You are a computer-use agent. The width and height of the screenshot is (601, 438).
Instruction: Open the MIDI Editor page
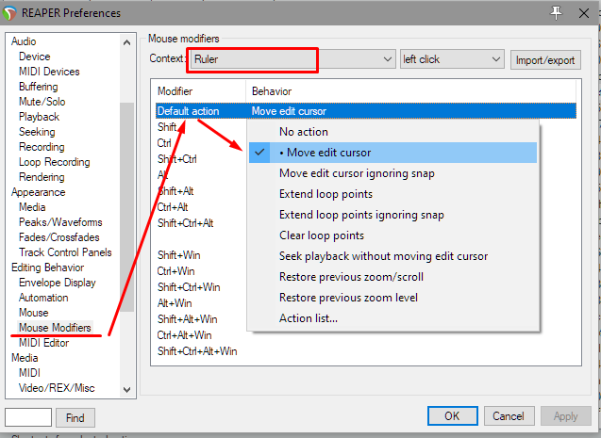coord(43,343)
